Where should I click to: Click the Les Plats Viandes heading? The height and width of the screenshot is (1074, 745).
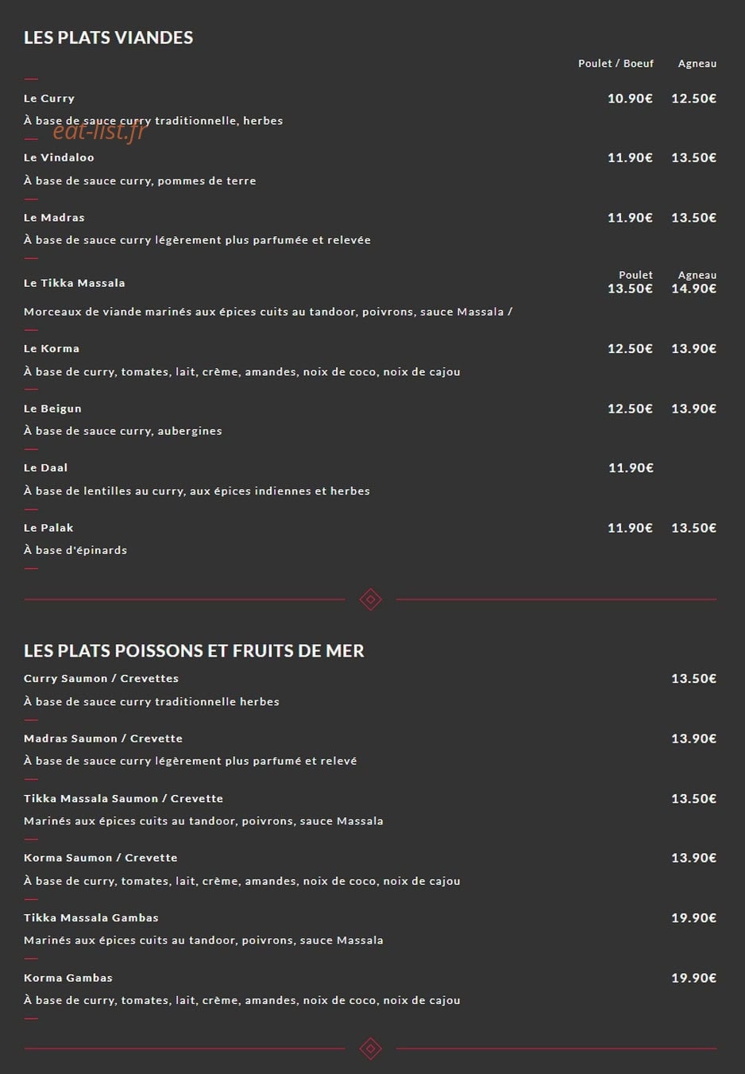109,37
